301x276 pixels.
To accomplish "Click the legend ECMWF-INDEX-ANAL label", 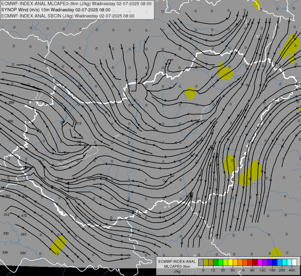I will click(177, 262).
